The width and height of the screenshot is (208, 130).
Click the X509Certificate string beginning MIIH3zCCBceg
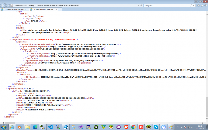(x=123, y=77)
